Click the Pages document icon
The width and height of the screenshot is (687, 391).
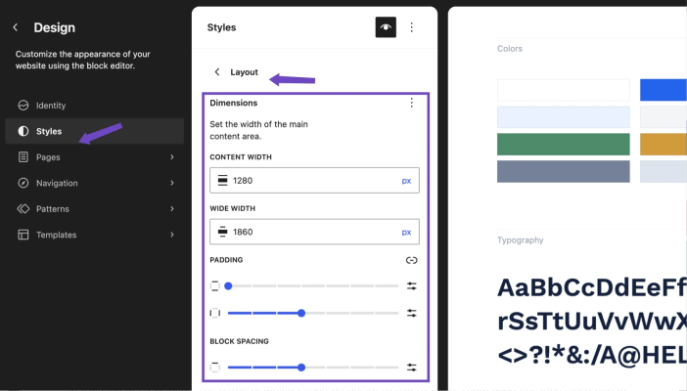[x=23, y=157]
